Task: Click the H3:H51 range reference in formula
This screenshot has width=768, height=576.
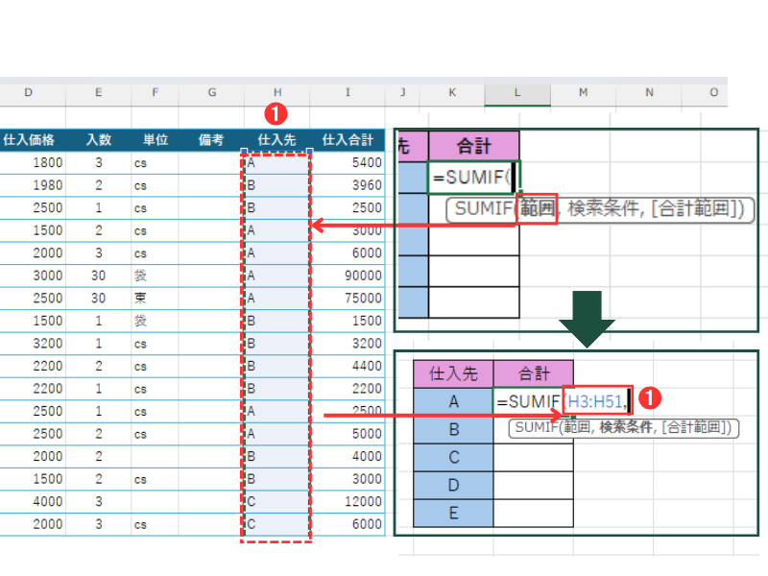Action: [x=596, y=402]
